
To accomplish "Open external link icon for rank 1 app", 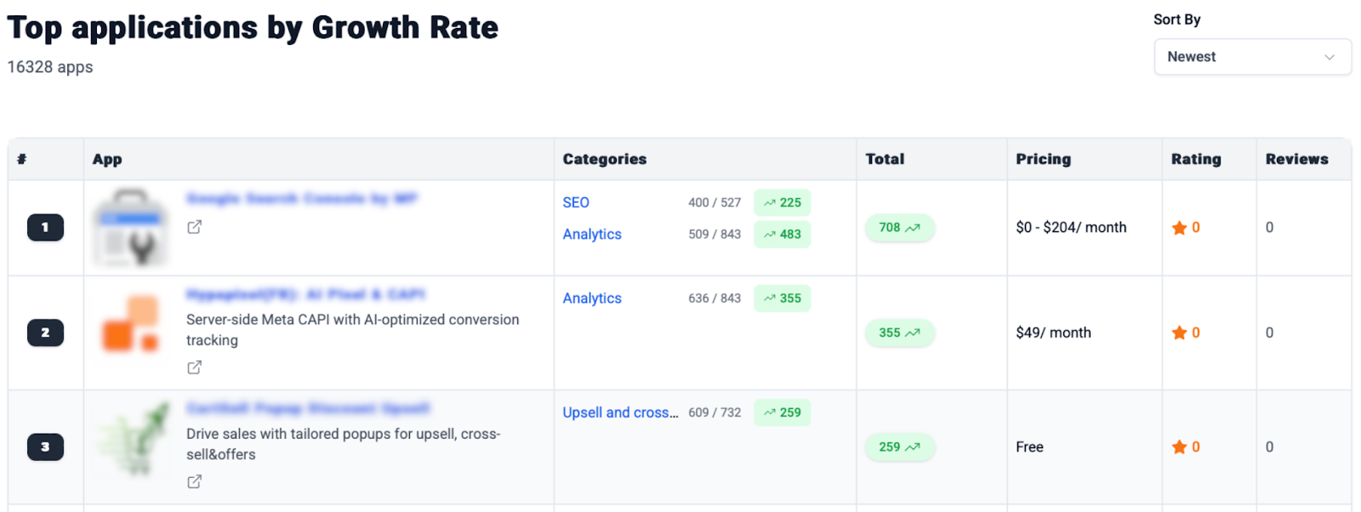I will click(x=195, y=227).
